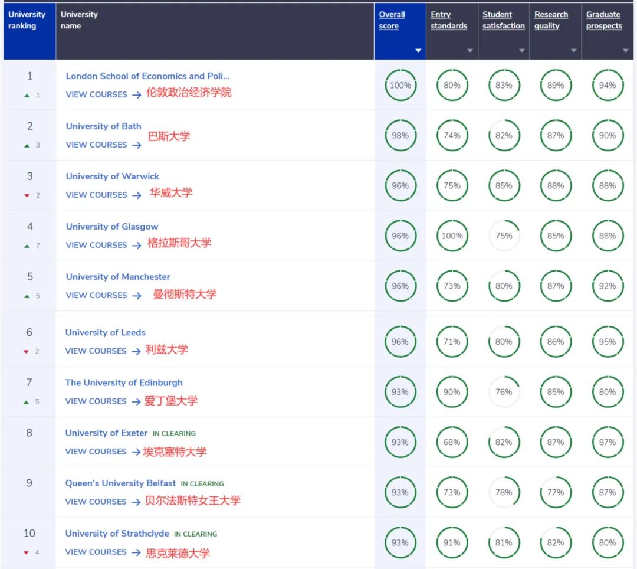Click the Research quality sort arrow
Image resolution: width=637 pixels, height=569 pixels.
coord(574,50)
